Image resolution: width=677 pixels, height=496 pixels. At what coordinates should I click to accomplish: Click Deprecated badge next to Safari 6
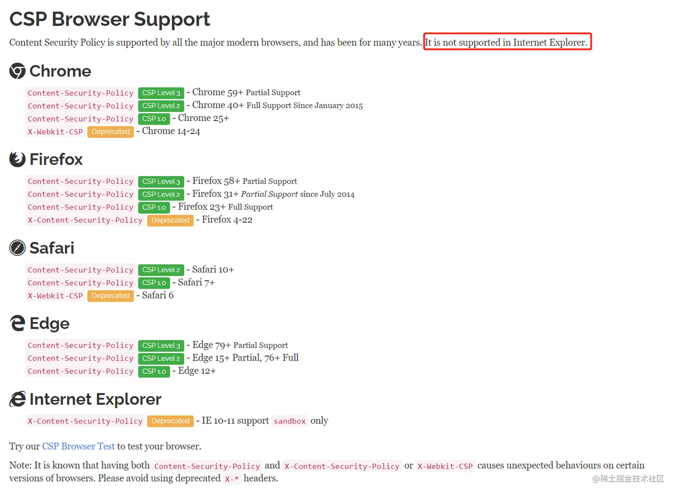(111, 296)
